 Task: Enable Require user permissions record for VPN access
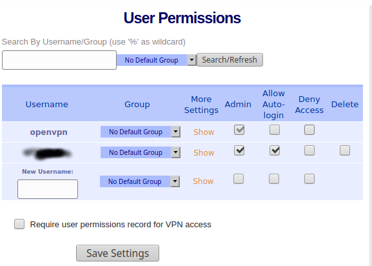(19, 224)
